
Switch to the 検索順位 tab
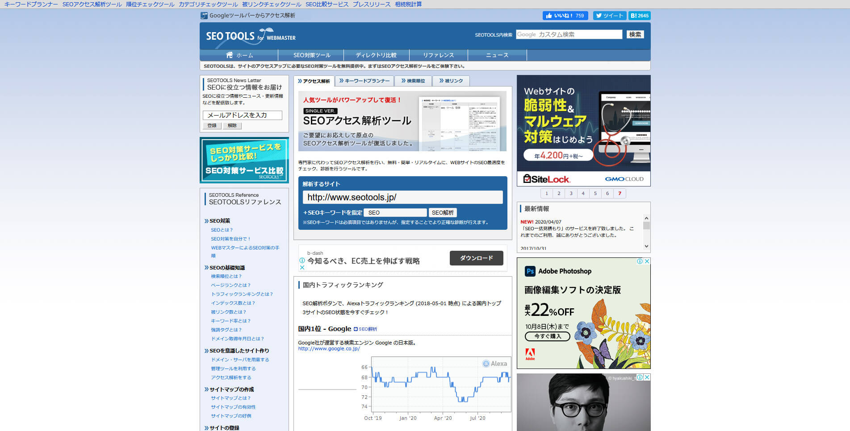tap(413, 81)
